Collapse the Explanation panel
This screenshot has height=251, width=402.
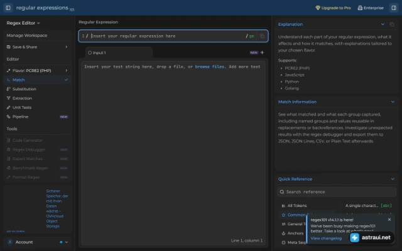pyautogui.click(x=383, y=24)
